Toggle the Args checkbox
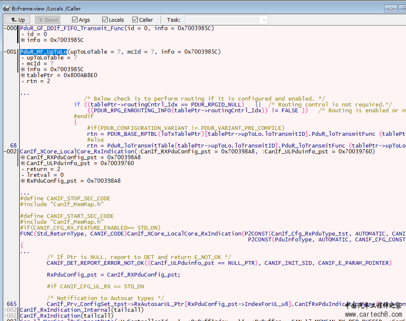This screenshot has width=406, height=321. pos(75,20)
